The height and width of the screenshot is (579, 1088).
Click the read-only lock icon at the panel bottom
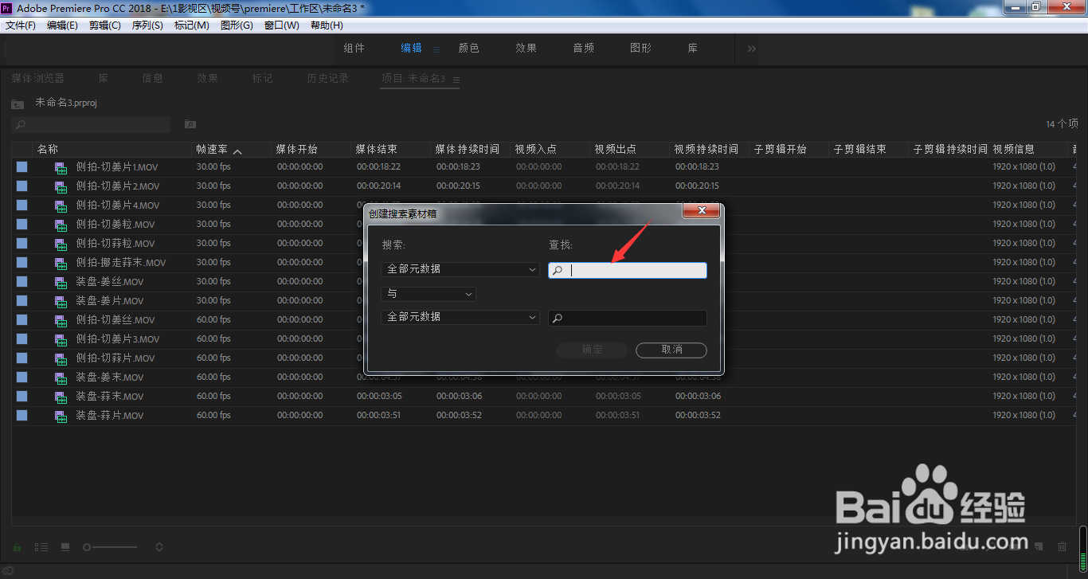coord(18,547)
